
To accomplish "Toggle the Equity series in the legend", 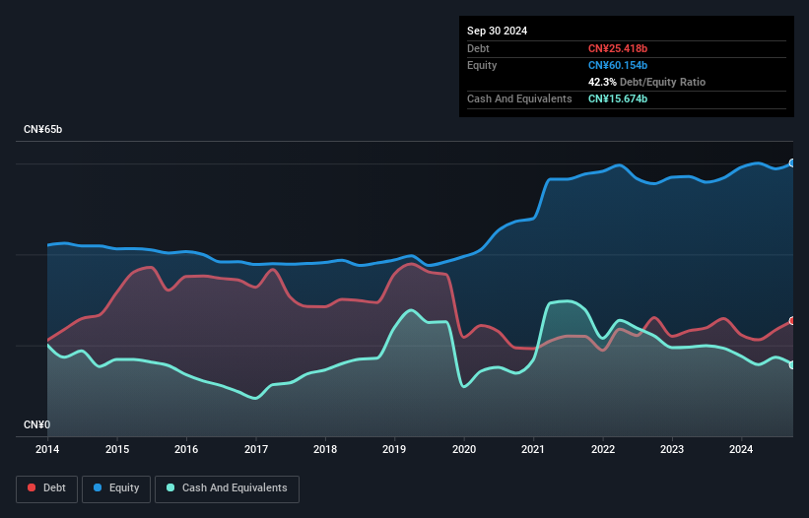I will click(x=116, y=488).
